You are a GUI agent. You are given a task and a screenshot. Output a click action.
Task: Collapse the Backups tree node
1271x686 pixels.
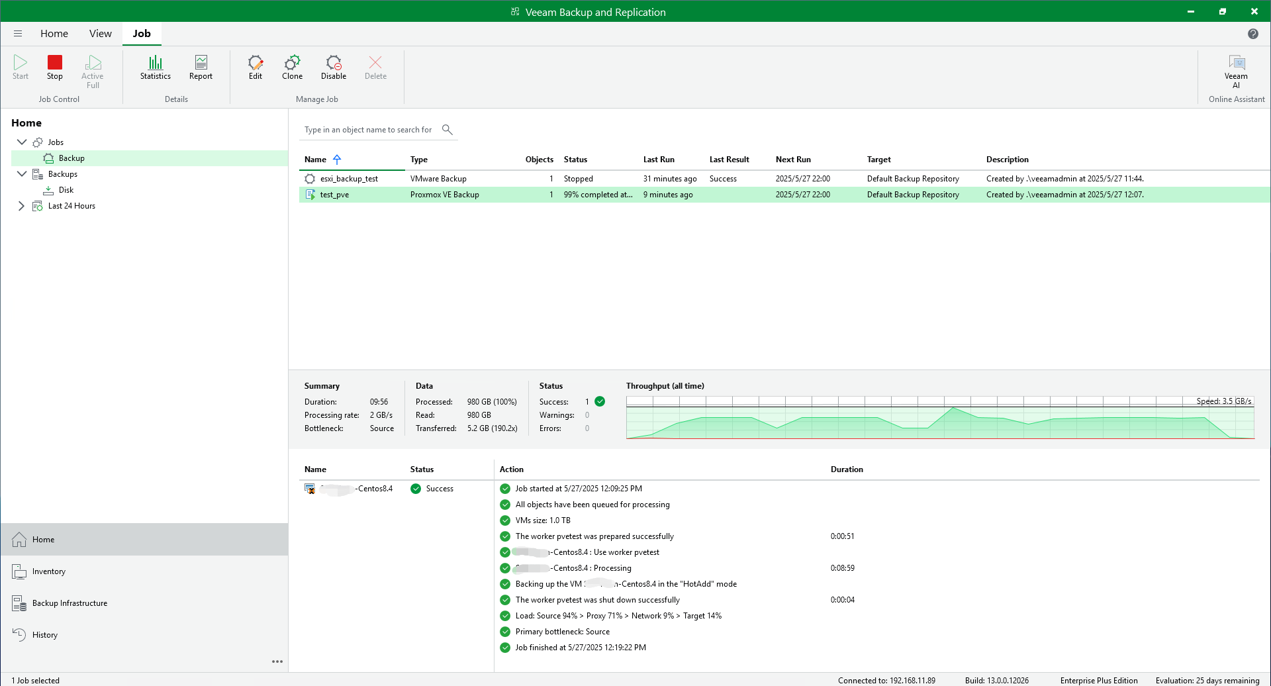tap(22, 173)
